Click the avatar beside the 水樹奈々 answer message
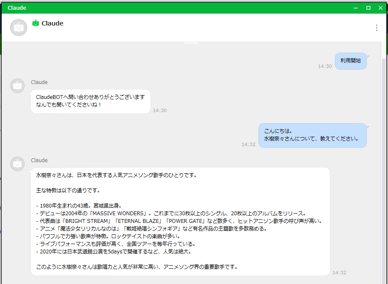 click(x=17, y=164)
